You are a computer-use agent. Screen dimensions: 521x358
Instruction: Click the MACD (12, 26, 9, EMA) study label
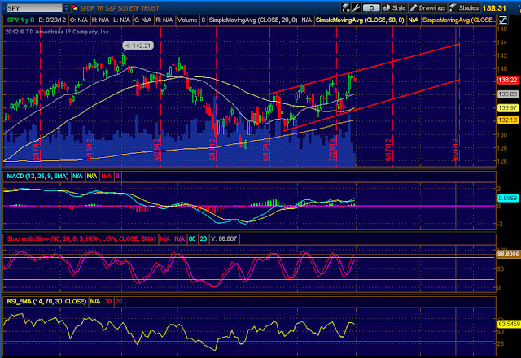pyautogui.click(x=38, y=176)
